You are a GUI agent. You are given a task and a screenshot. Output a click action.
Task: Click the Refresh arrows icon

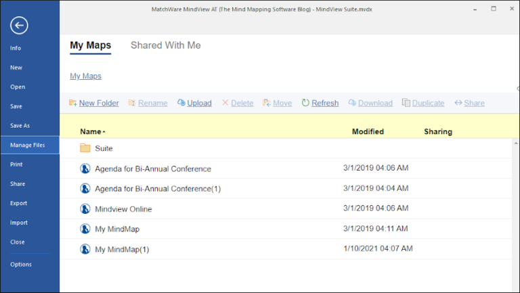pyautogui.click(x=305, y=103)
